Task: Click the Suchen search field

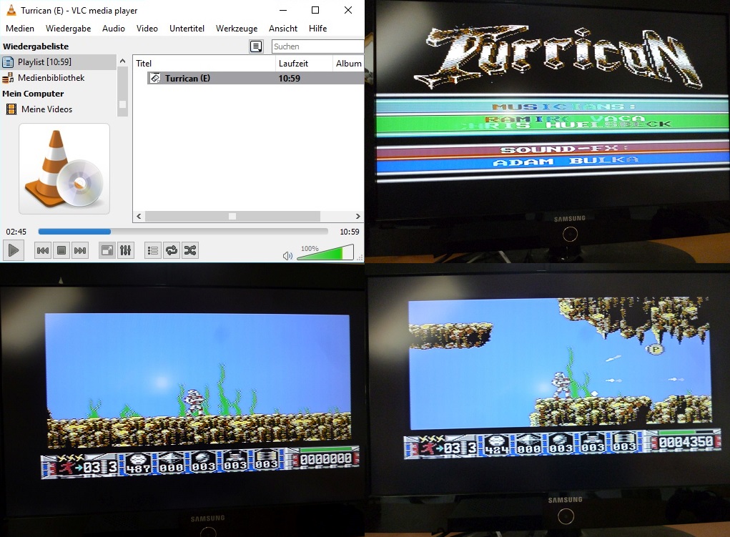Action: coord(317,46)
